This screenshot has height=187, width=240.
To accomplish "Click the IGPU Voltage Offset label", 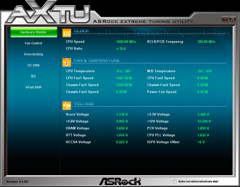I will [163, 142].
